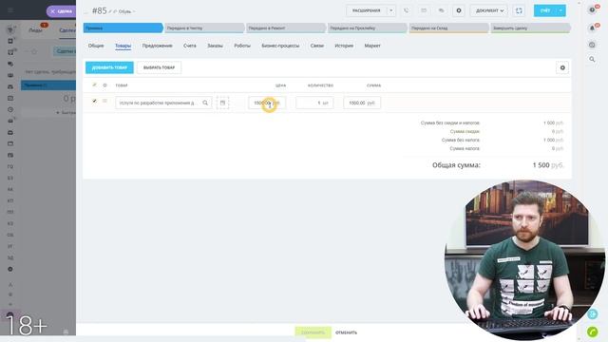Switch to the Бизнес-процессы tab
The image size is (608, 342).
[x=280, y=46]
